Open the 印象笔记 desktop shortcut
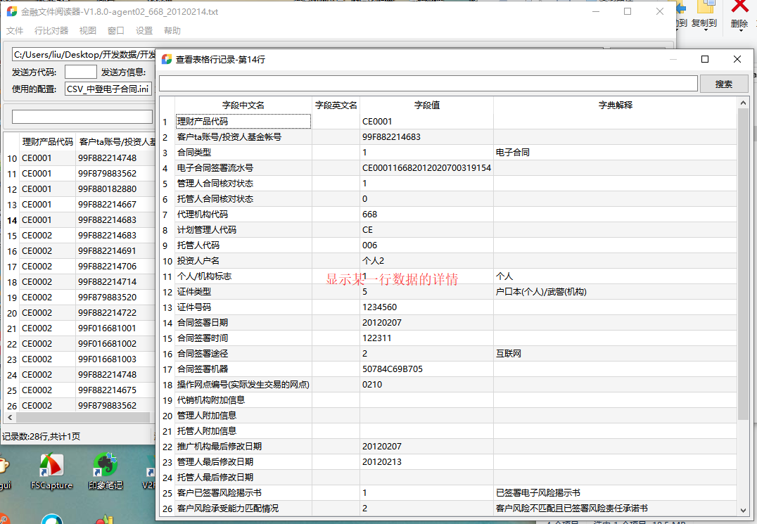The width and height of the screenshot is (757, 524). pyautogui.click(x=106, y=471)
